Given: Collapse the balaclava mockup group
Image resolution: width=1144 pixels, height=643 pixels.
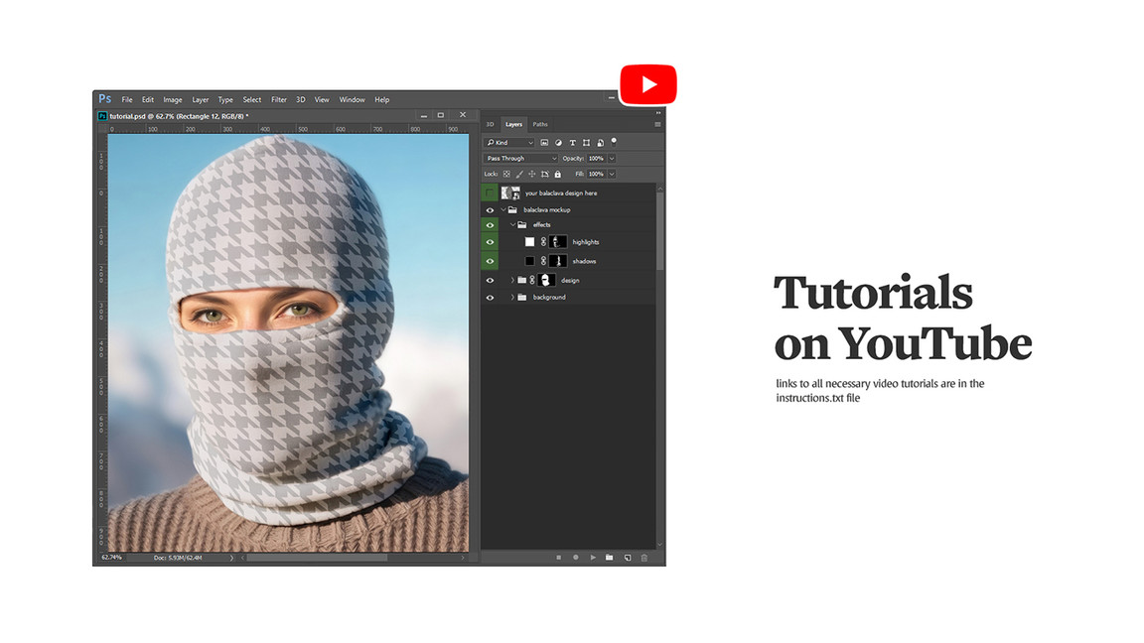Looking at the screenshot, I should [503, 210].
